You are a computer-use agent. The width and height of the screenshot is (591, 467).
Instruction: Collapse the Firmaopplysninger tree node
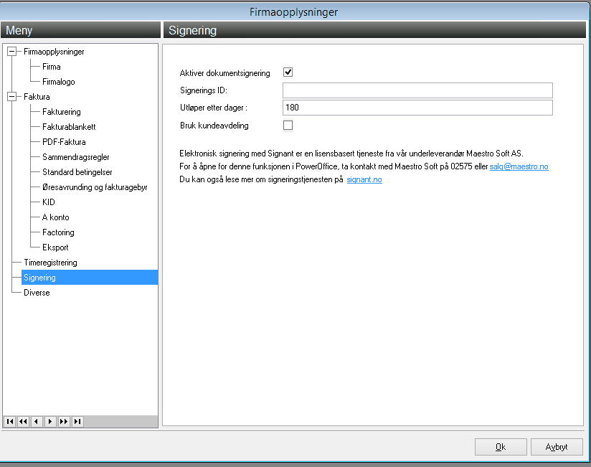(12, 52)
